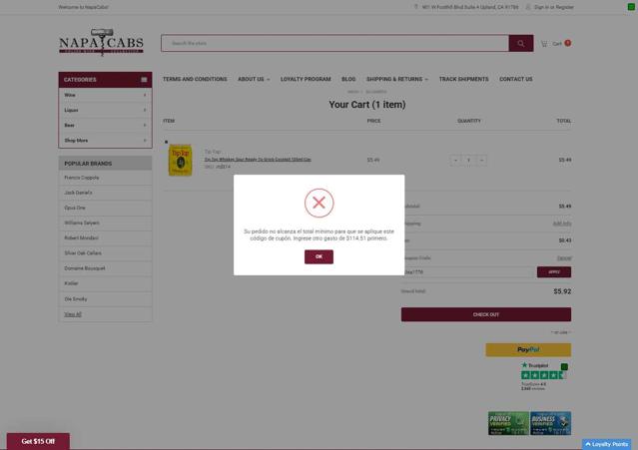The width and height of the screenshot is (638, 450).
Task: Click the Silver Oak Cellars brand link
Action: point(83,252)
